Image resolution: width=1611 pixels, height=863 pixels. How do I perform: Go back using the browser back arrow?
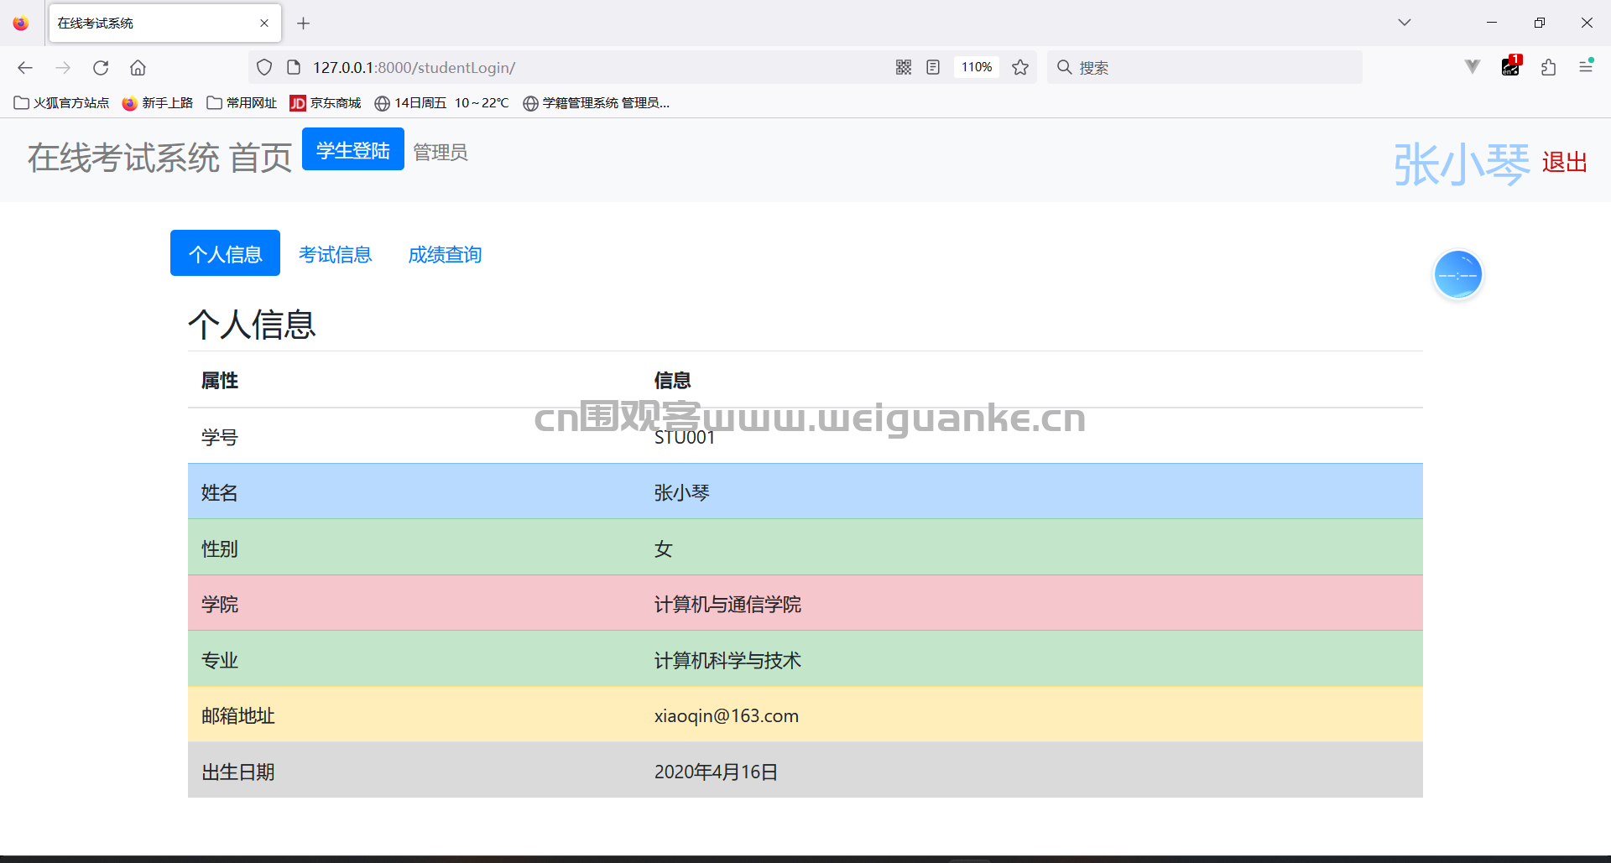25,68
